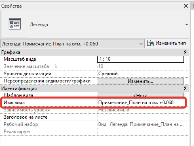Viewport: 194px width, 146px height.
Task: Click the Изменить... visibility overrides button
Action: [x=141, y=81]
